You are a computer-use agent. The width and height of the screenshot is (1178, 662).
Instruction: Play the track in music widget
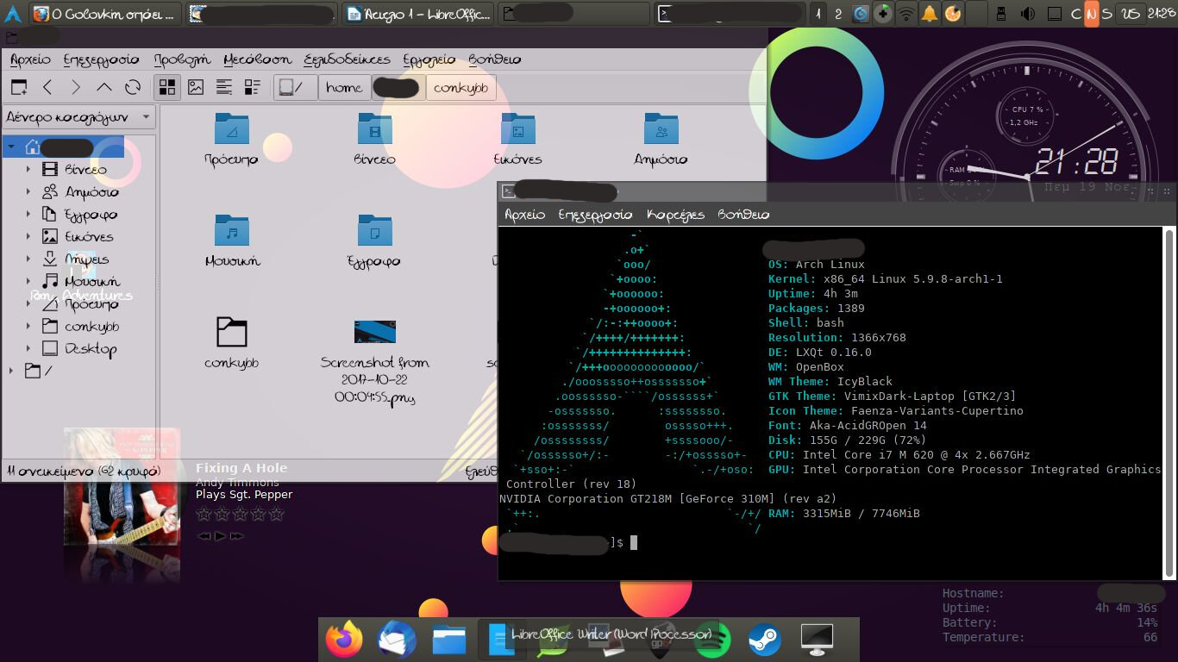pyautogui.click(x=220, y=536)
